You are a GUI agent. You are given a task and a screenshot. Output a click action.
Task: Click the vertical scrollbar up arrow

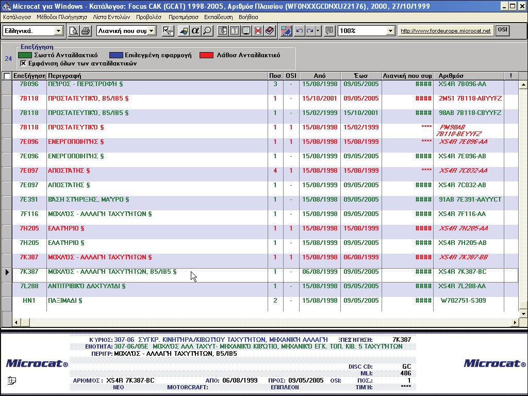click(x=523, y=85)
